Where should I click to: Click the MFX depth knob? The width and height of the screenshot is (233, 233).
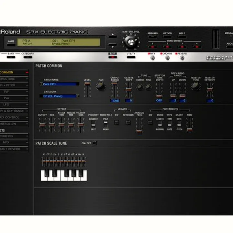point(152,58)
